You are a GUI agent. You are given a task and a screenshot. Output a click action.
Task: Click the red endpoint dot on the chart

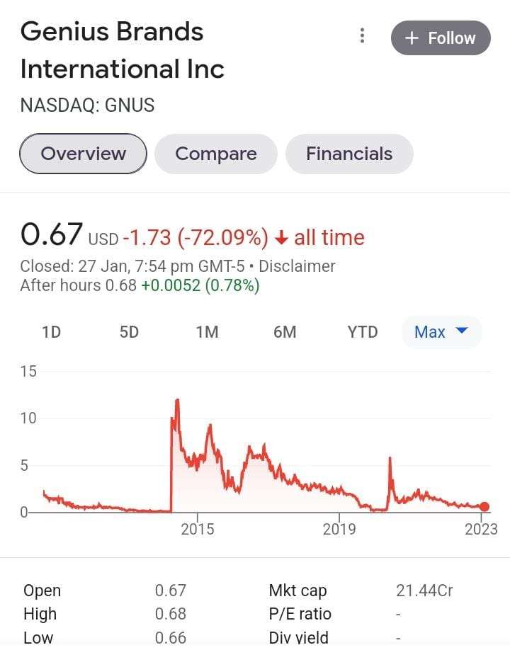point(484,506)
